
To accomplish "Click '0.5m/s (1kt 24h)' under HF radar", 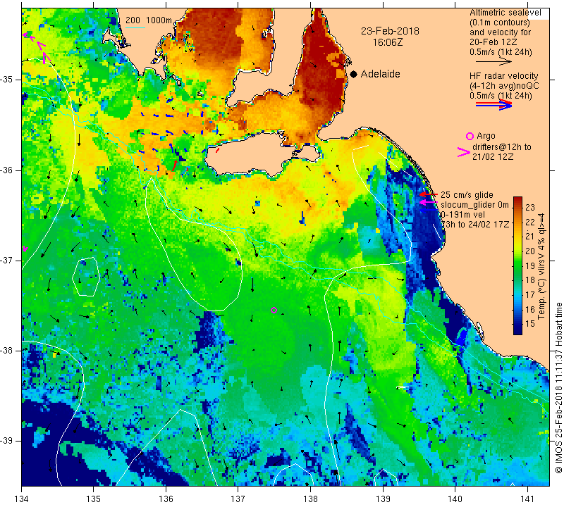I will pos(501,96).
